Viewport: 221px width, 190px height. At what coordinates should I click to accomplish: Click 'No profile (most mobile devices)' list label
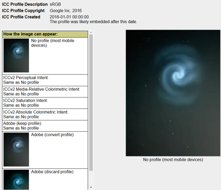tap(52, 43)
